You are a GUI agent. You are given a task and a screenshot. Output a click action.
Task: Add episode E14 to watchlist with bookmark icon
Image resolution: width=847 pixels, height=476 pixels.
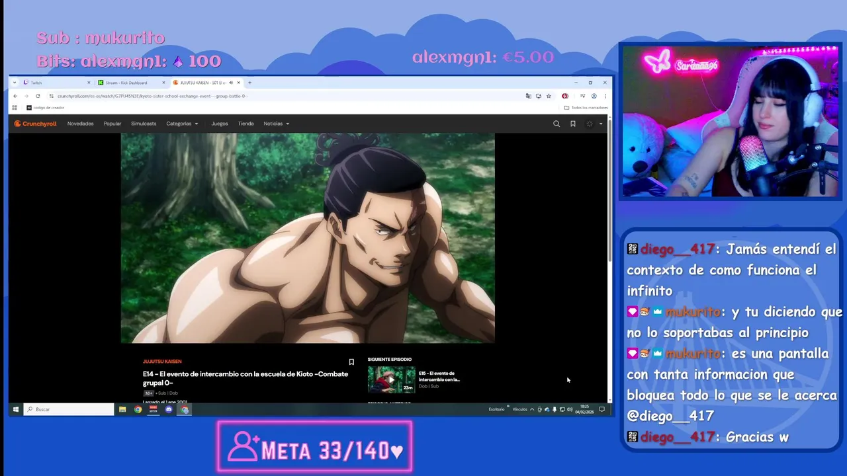tap(351, 362)
